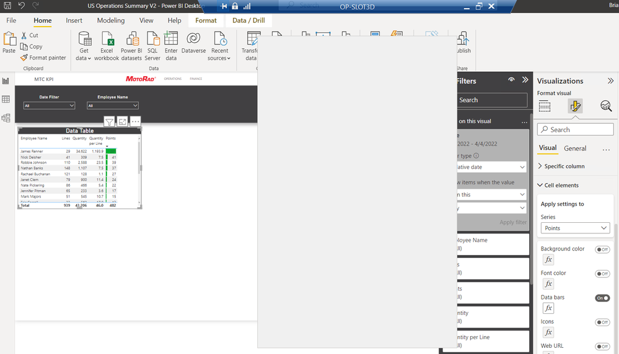Open the FINANCE page link

(196, 79)
